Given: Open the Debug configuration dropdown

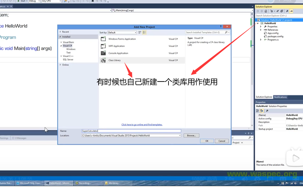Looking at the screenshot, I should [x=34, y=1].
